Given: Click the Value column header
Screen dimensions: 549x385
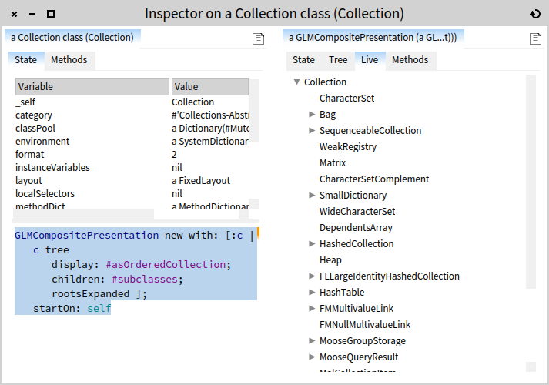Looking at the screenshot, I should [x=209, y=86].
